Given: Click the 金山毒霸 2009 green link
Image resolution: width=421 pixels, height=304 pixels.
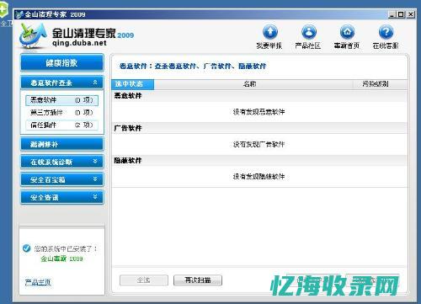Looking at the screenshot, I should 61,259.
